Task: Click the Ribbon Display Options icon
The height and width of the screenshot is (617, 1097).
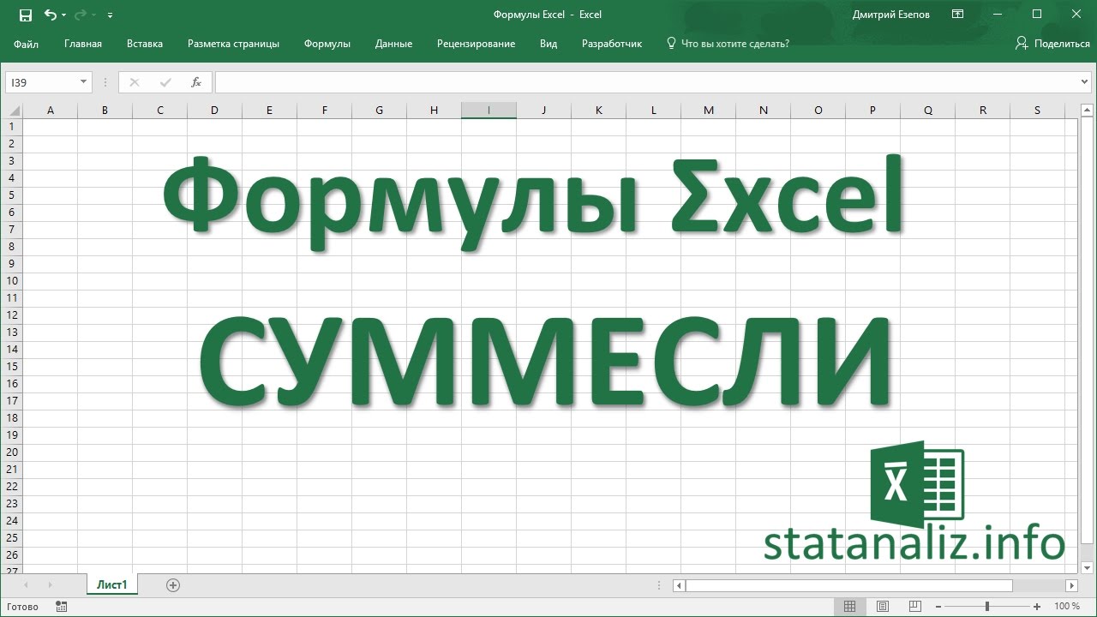Action: pyautogui.click(x=957, y=15)
